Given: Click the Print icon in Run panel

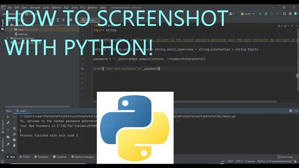Looking at the screenshot, I should 14,140.
